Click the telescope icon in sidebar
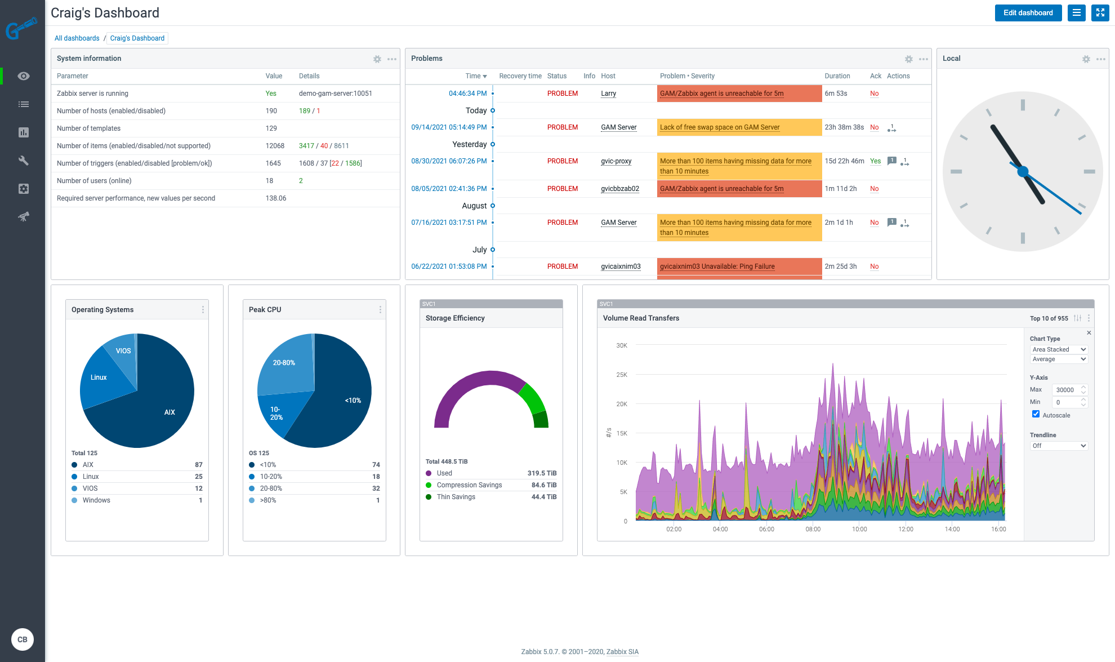The width and height of the screenshot is (1115, 662). coord(23,216)
